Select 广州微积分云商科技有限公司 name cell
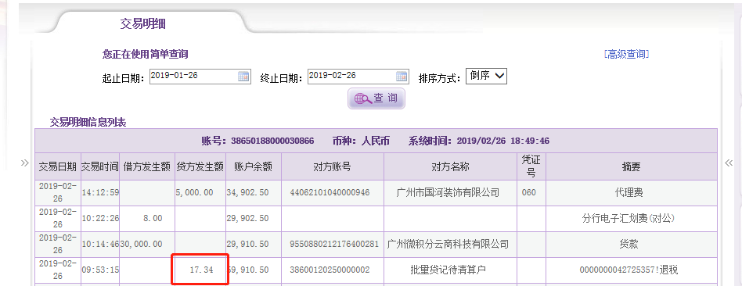 tap(451, 245)
